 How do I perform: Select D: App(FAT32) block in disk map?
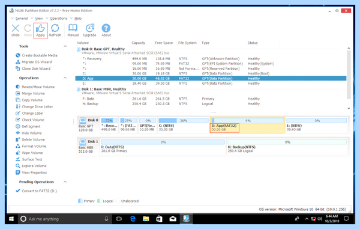[247, 125]
